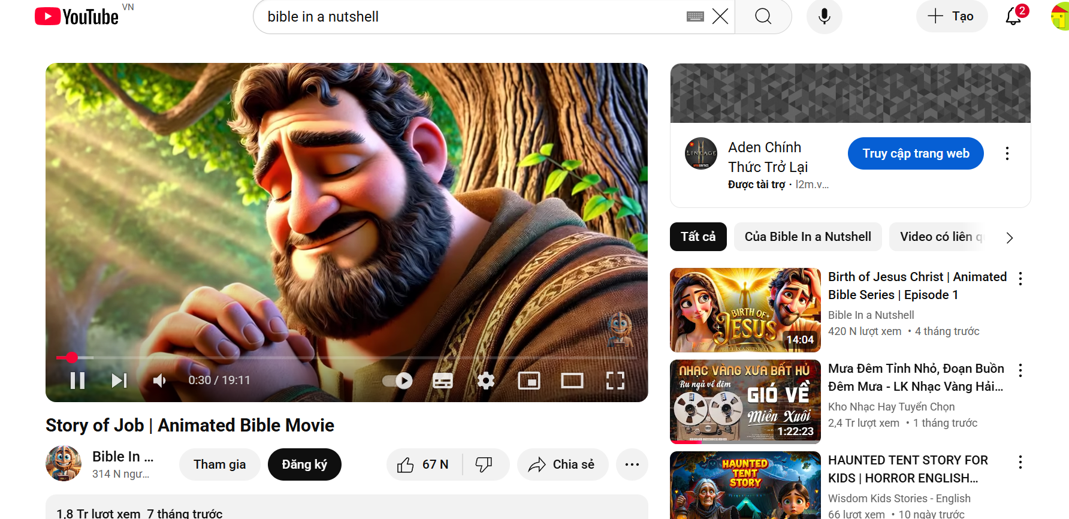Open the YouTube home logo
The width and height of the screenshot is (1069, 519).
[77, 16]
